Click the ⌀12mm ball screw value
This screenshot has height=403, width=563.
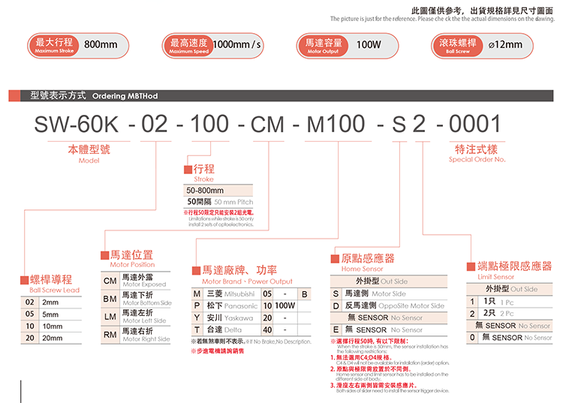pos(504,45)
